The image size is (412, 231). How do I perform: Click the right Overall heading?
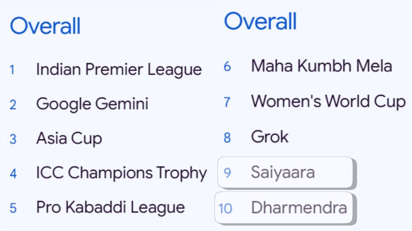pyautogui.click(x=260, y=21)
